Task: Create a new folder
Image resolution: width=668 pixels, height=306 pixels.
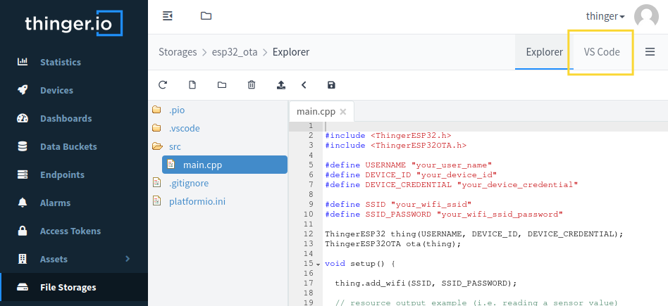Action: pos(221,84)
